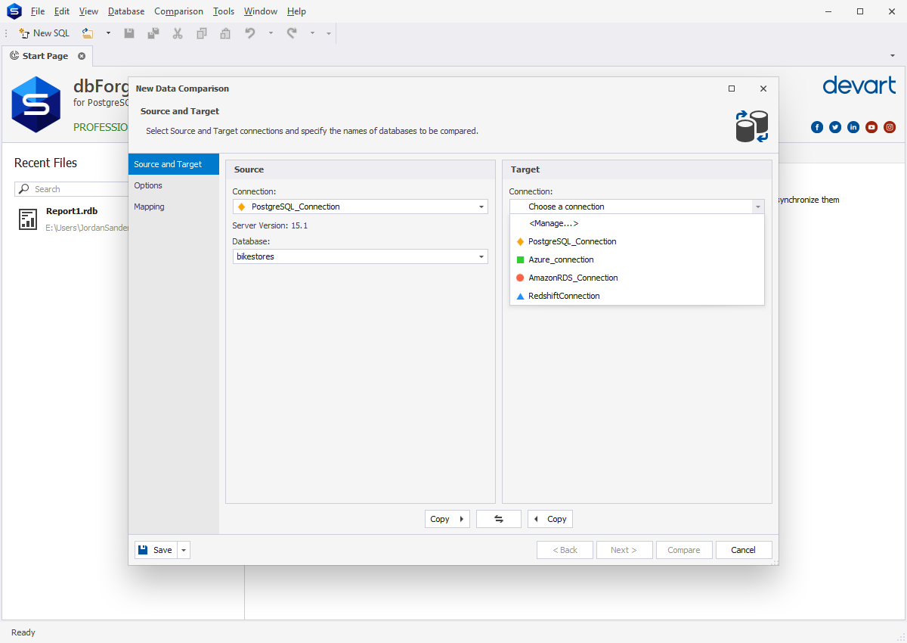
Task: Open the Save button dropdown arrow
Action: 184,550
